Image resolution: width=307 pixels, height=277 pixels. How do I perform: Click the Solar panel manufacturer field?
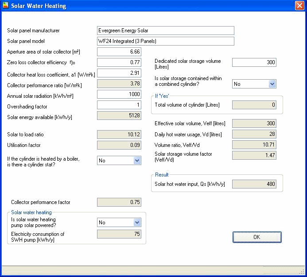point(165,31)
